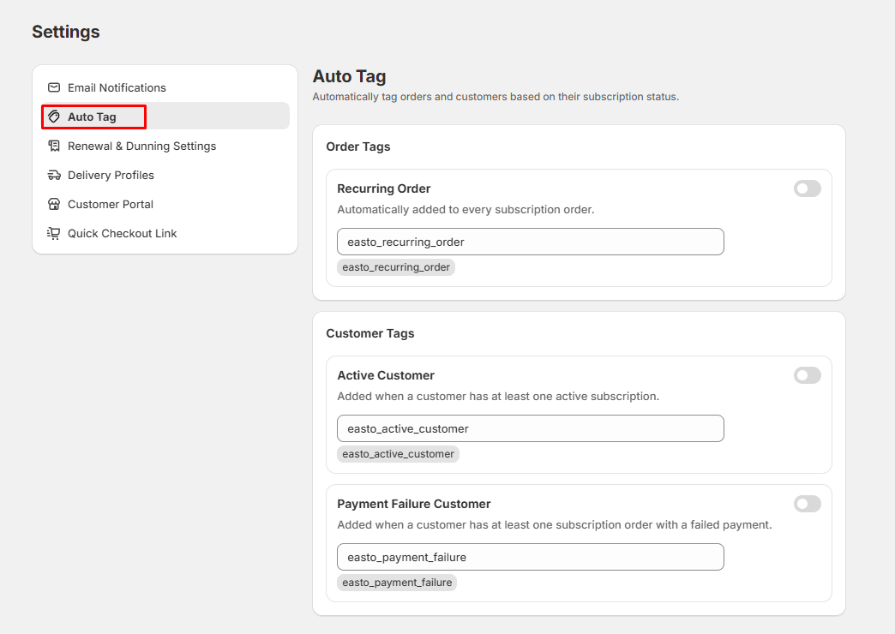Image resolution: width=895 pixels, height=634 pixels.
Task: Click the envelope icon for Email Notifications
Action: (x=54, y=87)
